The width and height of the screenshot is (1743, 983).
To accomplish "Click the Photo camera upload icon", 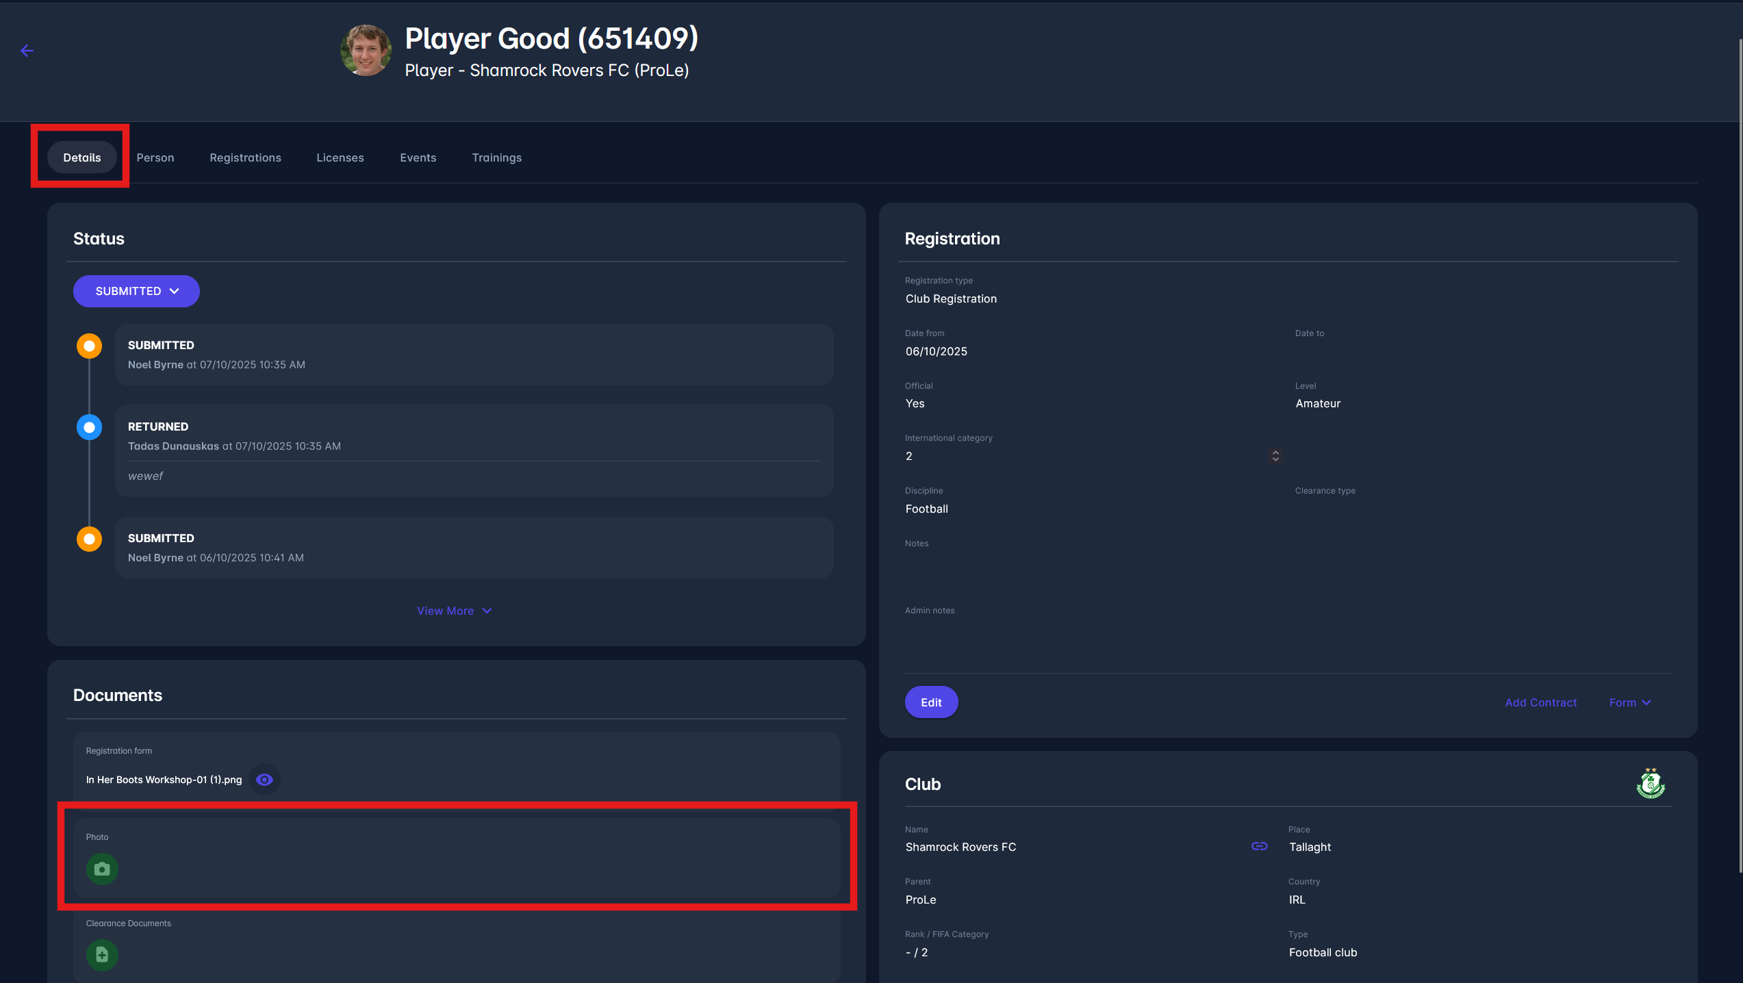I will (102, 869).
